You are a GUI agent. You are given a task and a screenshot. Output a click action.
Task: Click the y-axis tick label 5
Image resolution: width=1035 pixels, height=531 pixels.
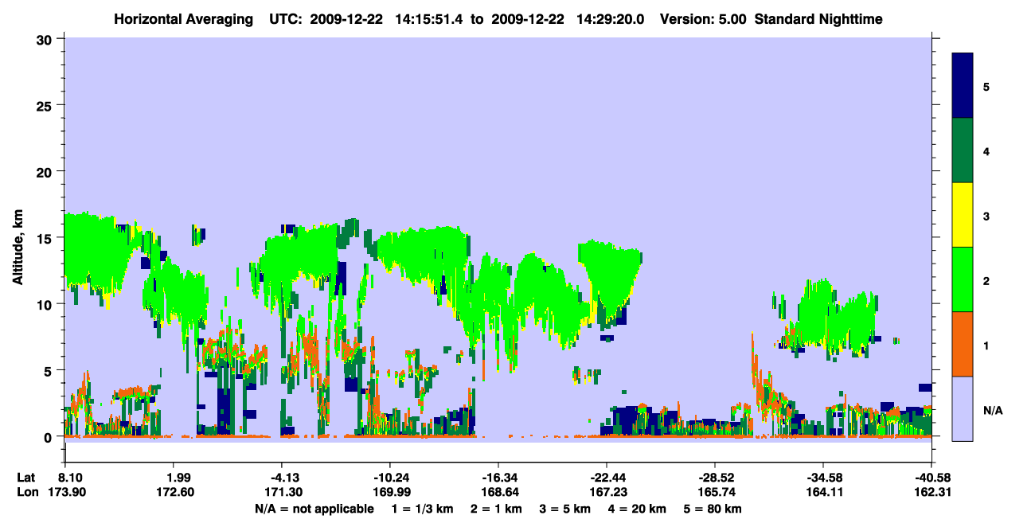pos(49,370)
